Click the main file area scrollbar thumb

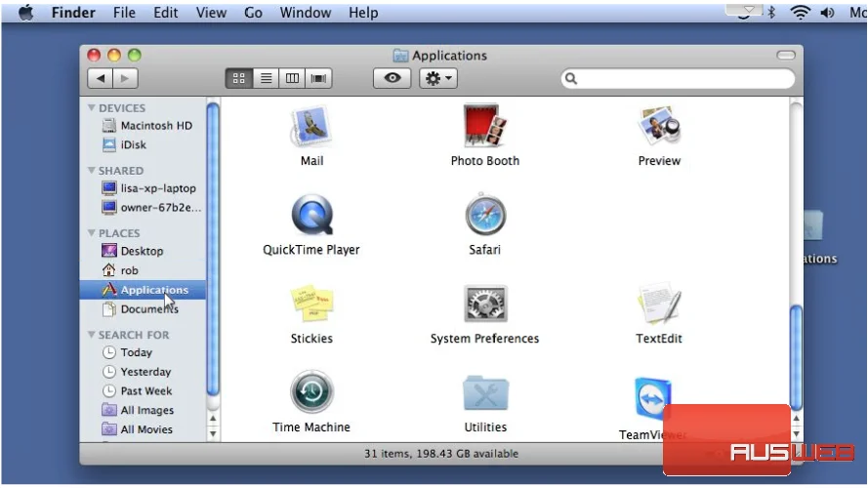click(x=796, y=357)
